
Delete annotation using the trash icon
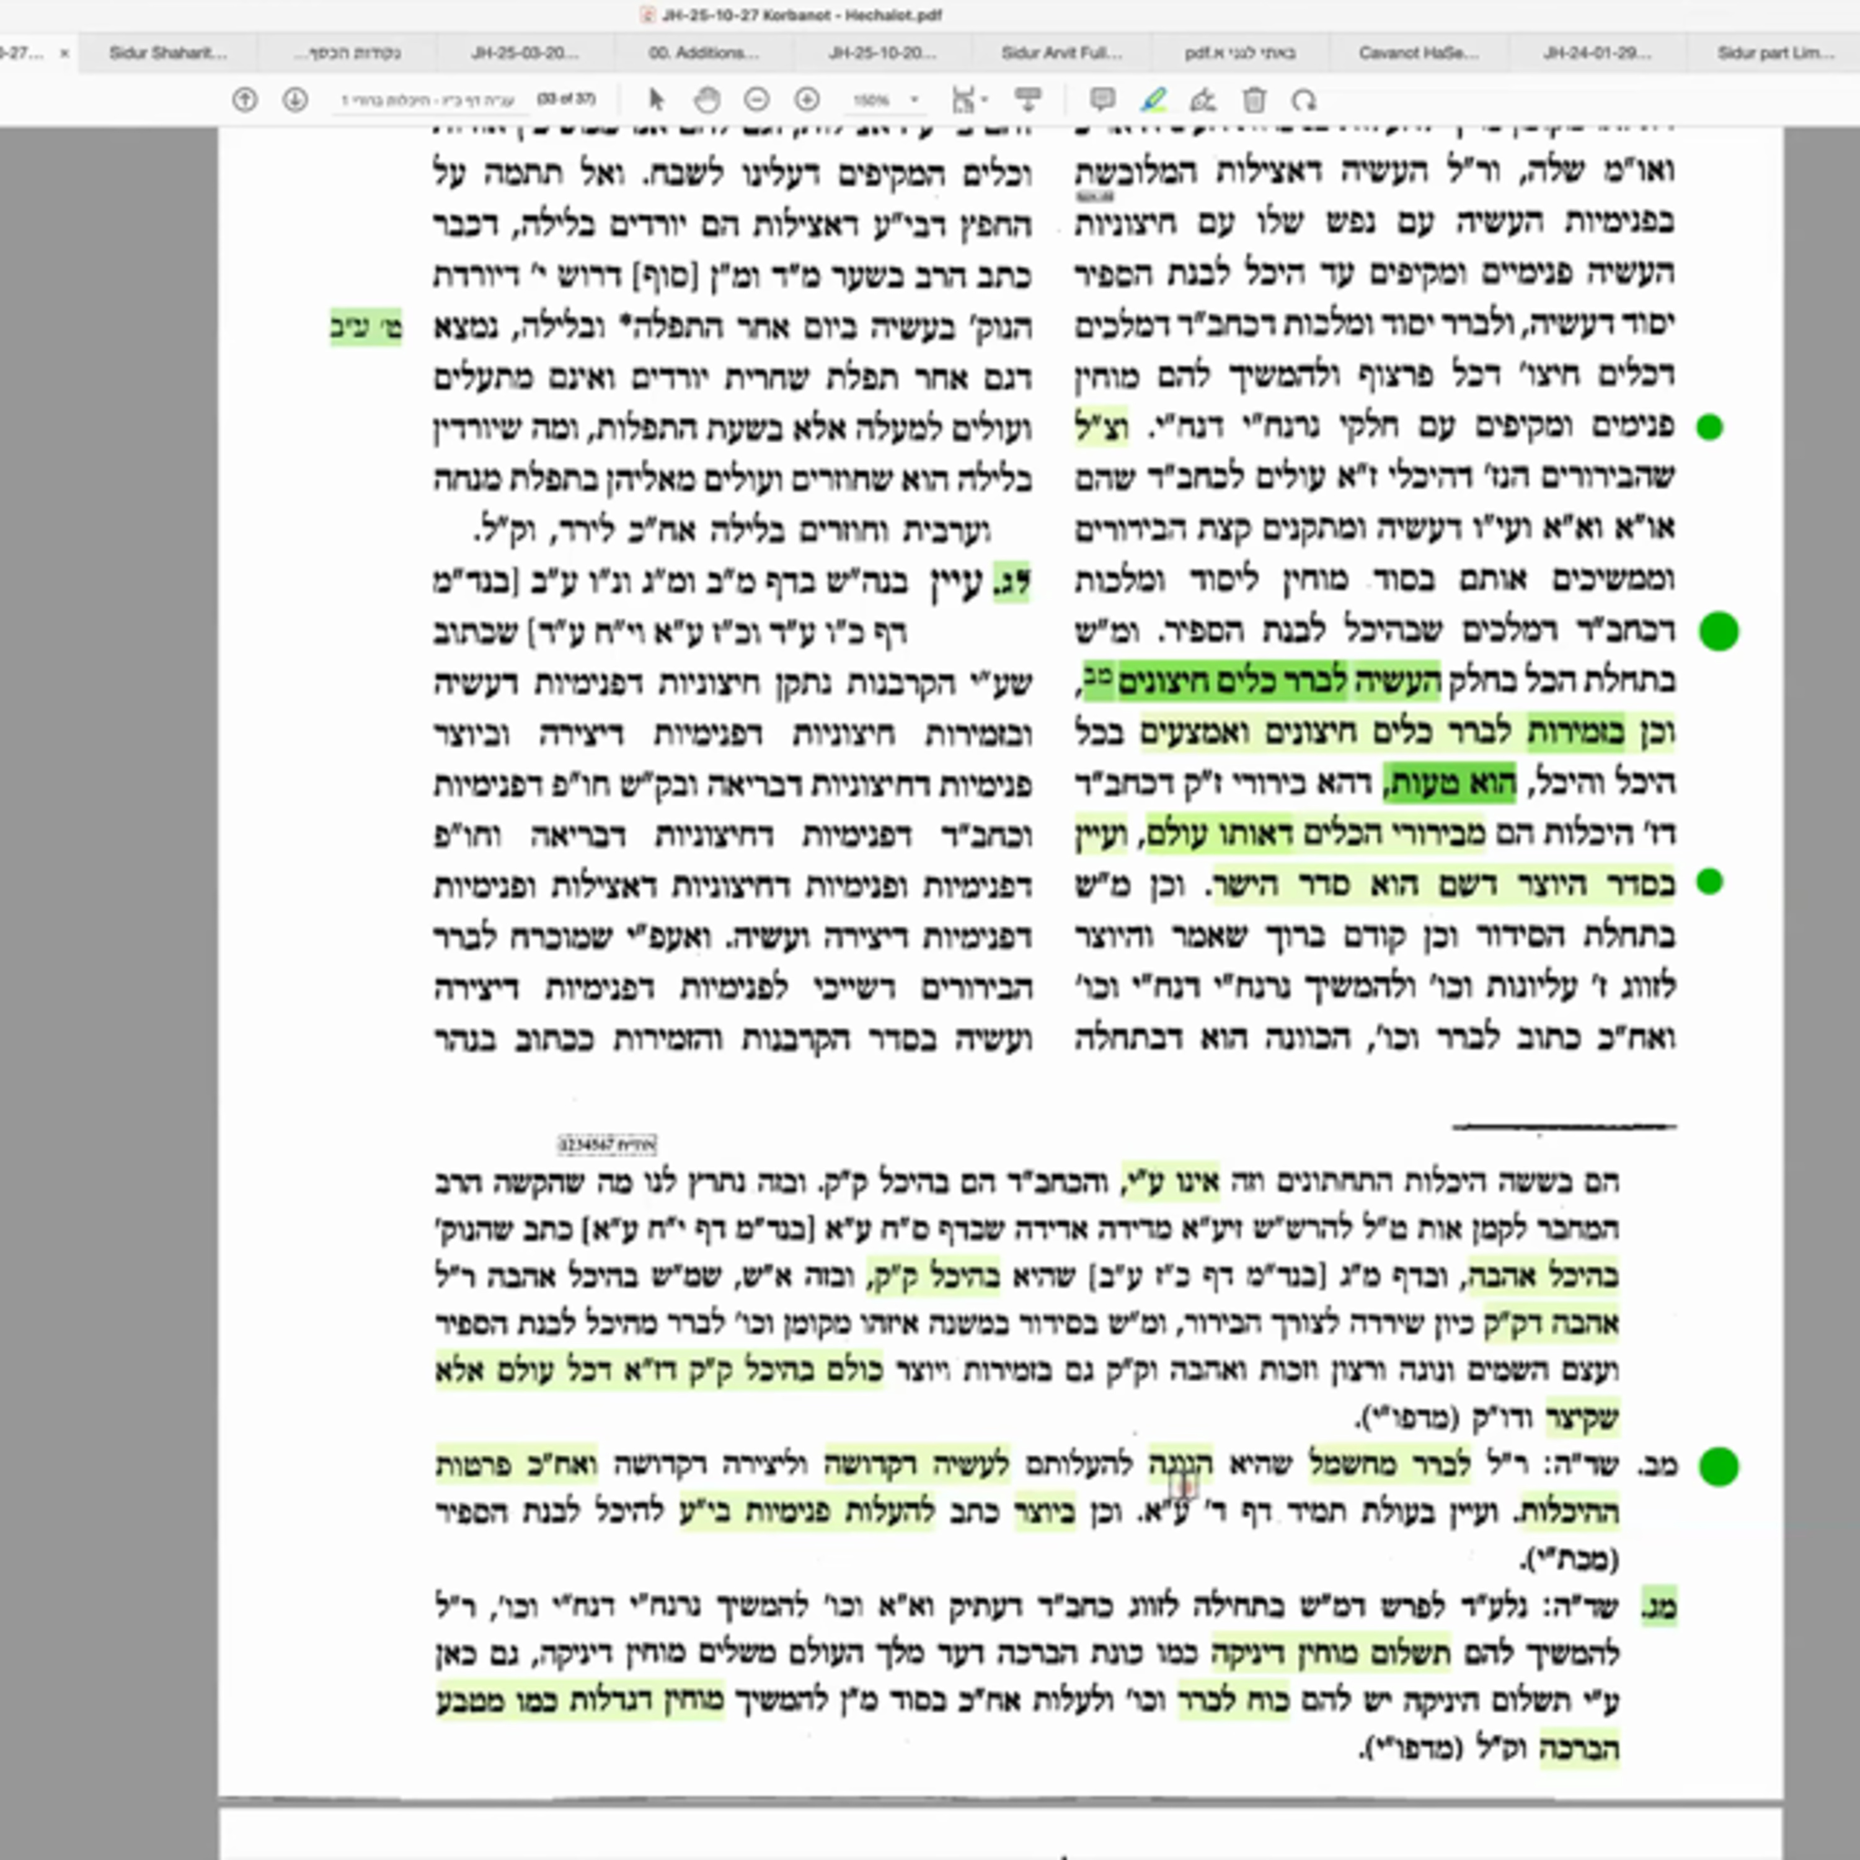[x=1252, y=99]
